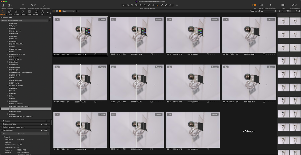Click После label on DSC14595.ARW image
This screenshot has width=301, height=155.
coord(271,19)
